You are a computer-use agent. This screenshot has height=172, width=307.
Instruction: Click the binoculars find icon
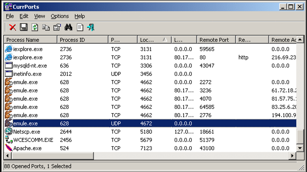tap(68, 27)
